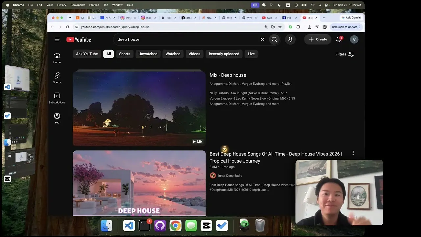Open Chrome downloads
This screenshot has height=237, width=421.
click(x=310, y=27)
